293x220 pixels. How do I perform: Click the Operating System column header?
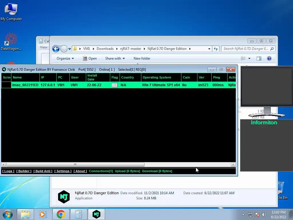161,77
